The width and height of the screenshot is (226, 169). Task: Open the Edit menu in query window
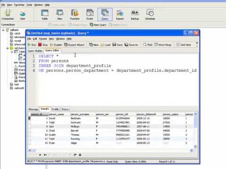click(x=35, y=38)
